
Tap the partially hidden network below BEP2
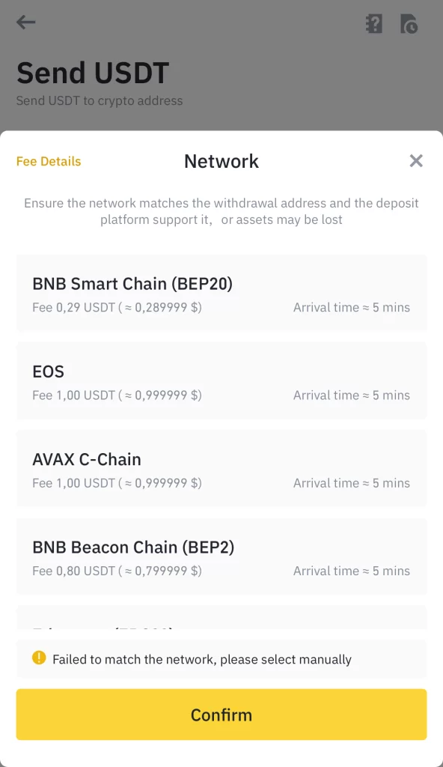221,618
